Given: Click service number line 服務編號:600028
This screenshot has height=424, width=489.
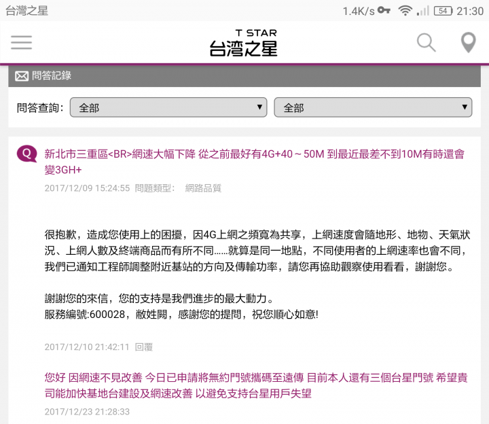Looking at the screenshot, I should tap(181, 315).
